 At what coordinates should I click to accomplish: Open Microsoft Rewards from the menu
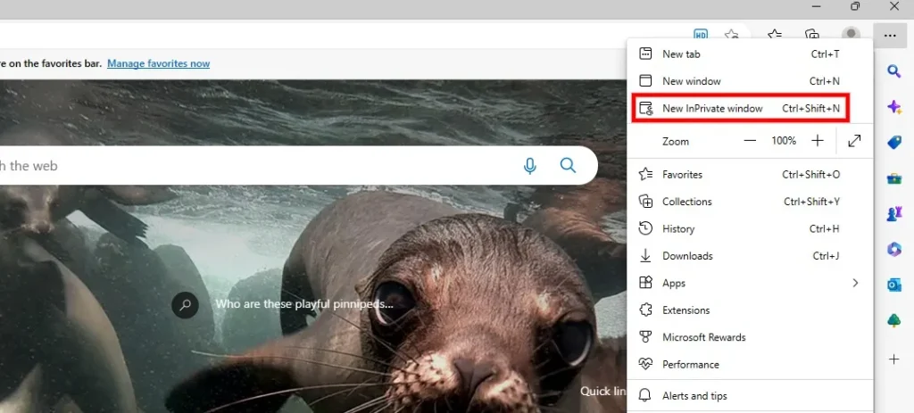tap(750, 337)
